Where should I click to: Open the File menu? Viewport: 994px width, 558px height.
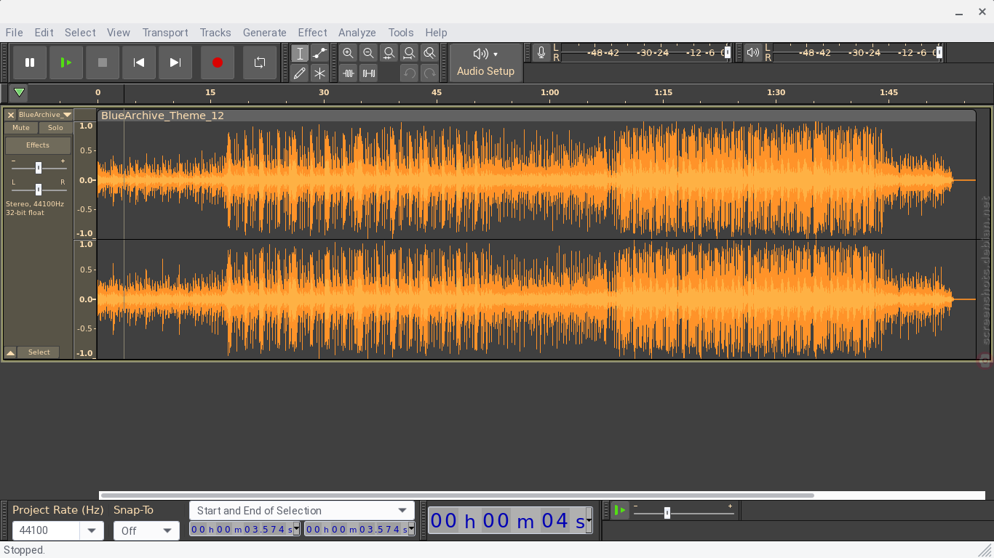(14, 33)
